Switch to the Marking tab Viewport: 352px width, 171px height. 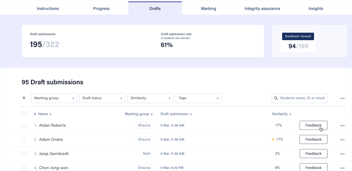[x=208, y=8]
